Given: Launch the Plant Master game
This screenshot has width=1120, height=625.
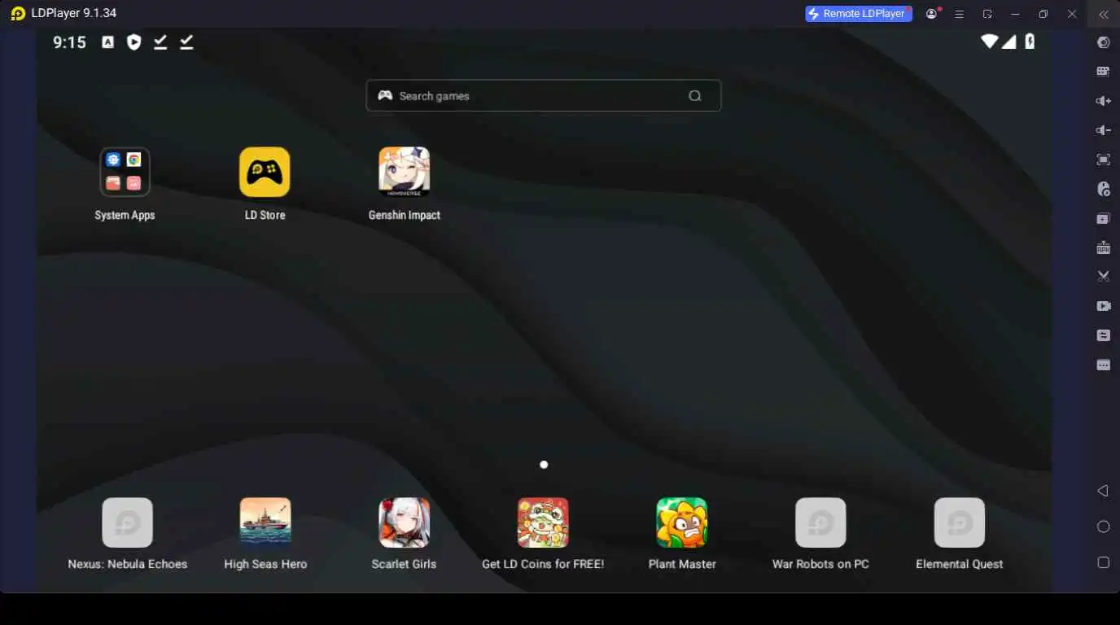Looking at the screenshot, I should [682, 522].
